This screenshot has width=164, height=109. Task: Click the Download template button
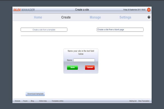[35, 94]
